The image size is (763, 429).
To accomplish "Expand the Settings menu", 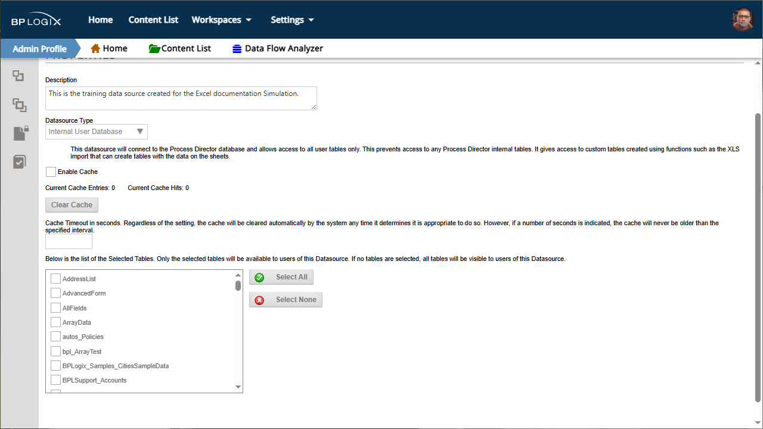I will [292, 20].
